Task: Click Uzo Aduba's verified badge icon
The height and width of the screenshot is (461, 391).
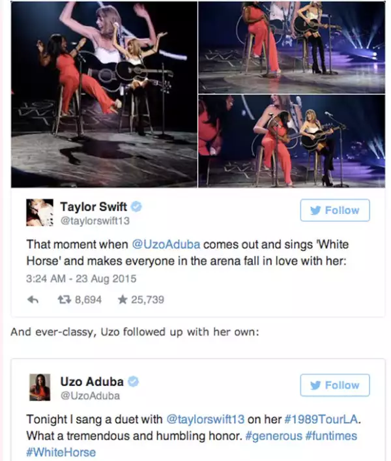Action: coord(133,381)
